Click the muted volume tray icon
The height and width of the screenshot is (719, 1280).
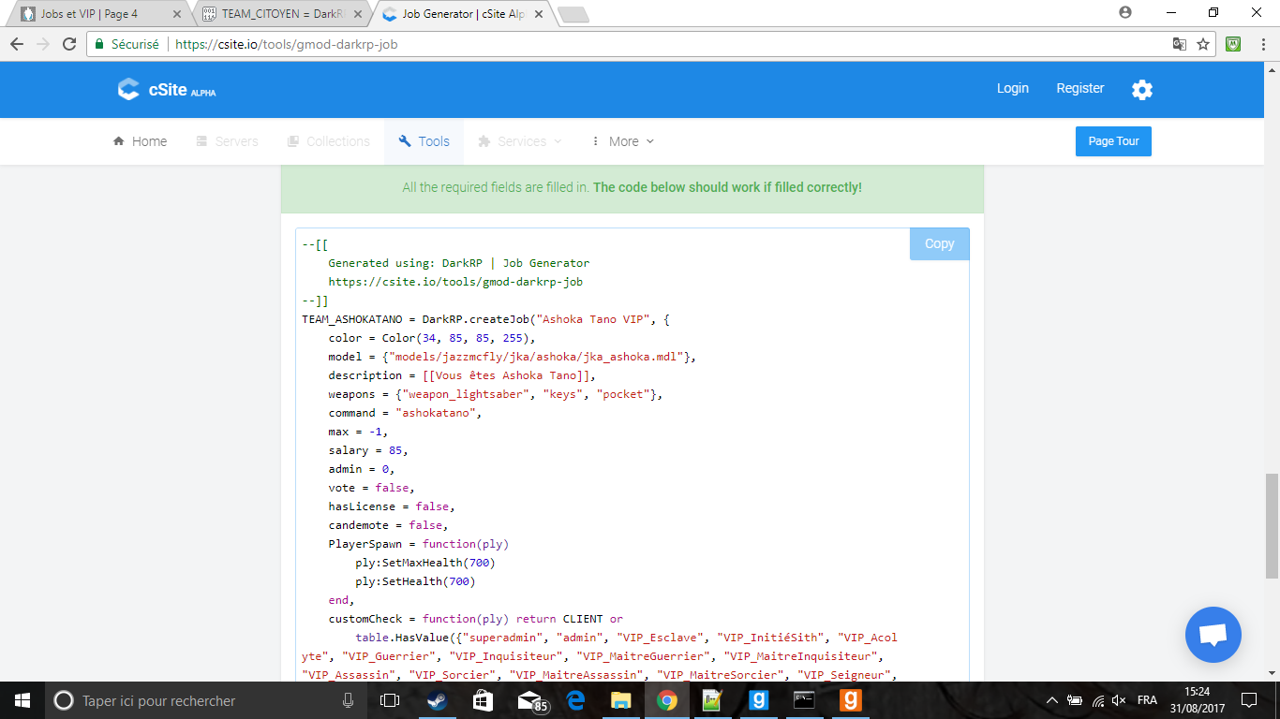coord(1118,700)
